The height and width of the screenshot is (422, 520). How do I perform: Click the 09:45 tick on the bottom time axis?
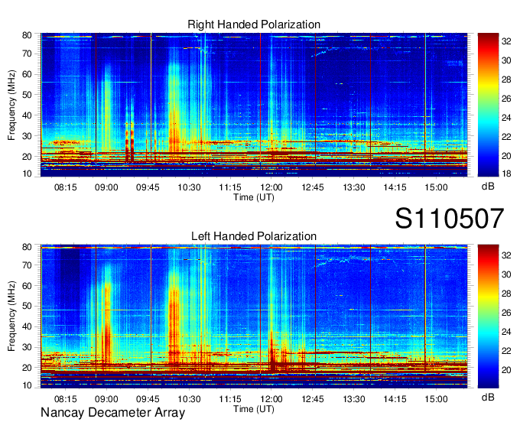point(148,399)
